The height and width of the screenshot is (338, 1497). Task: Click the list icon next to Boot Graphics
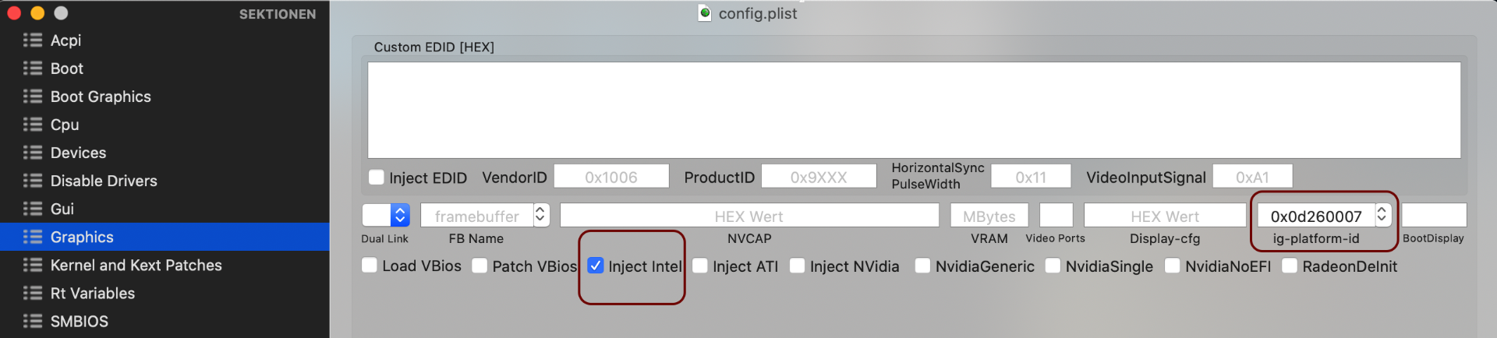click(32, 97)
